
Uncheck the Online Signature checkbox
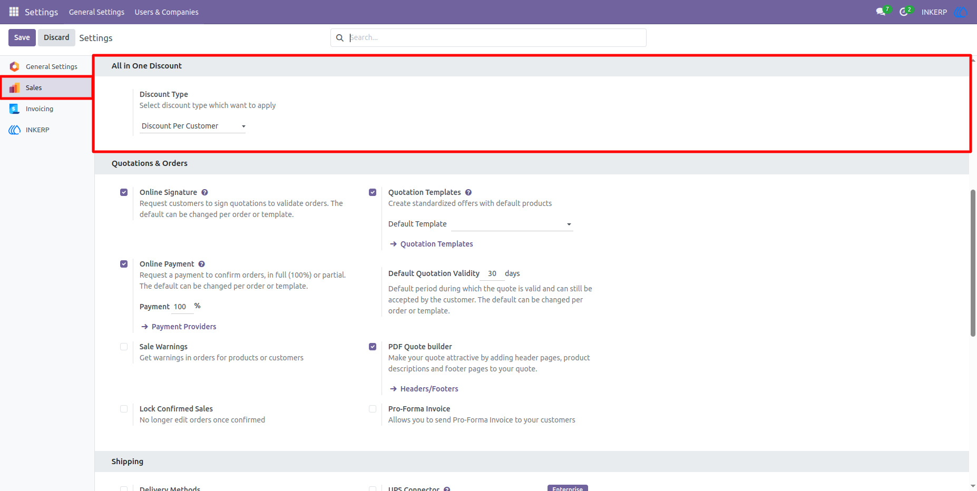(124, 192)
